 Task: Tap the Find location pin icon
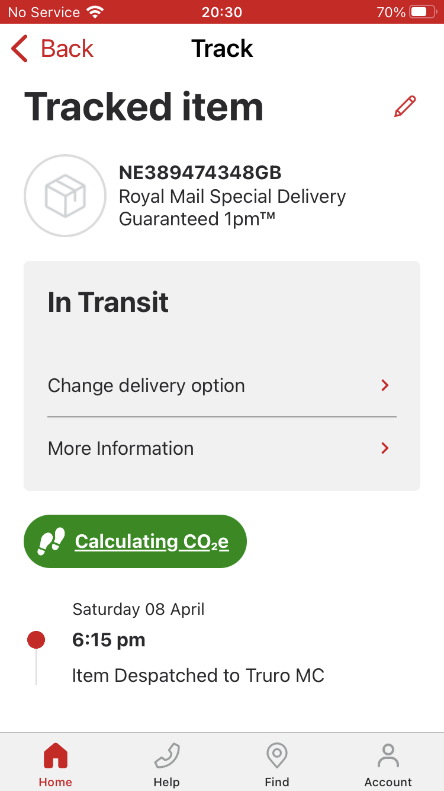277,756
